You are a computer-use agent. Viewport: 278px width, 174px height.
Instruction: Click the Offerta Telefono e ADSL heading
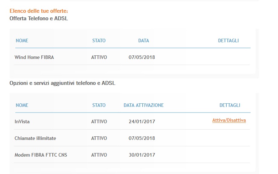pos(38,18)
